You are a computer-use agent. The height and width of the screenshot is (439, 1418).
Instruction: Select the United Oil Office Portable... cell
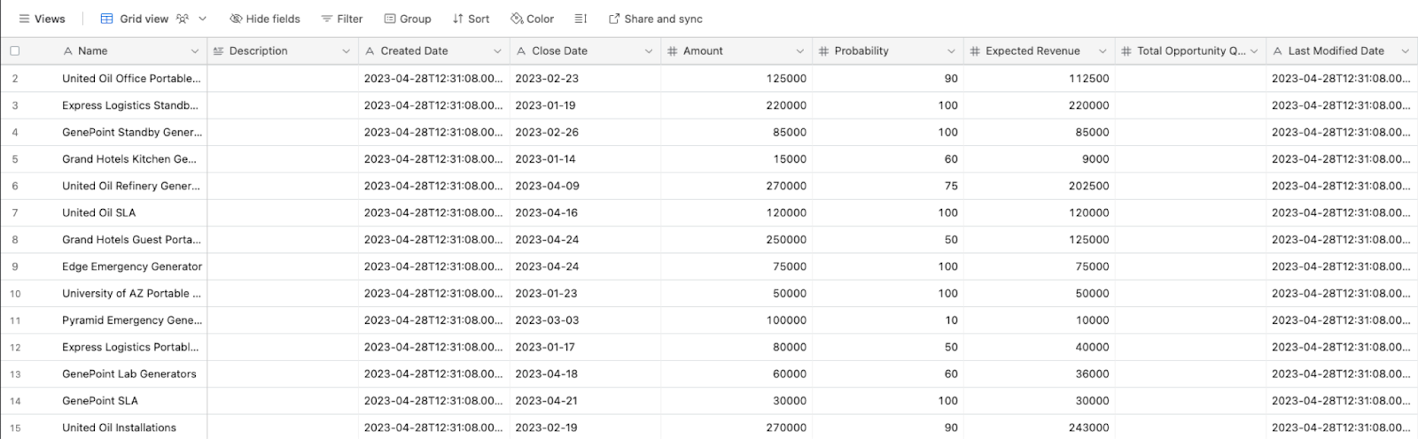(x=131, y=79)
